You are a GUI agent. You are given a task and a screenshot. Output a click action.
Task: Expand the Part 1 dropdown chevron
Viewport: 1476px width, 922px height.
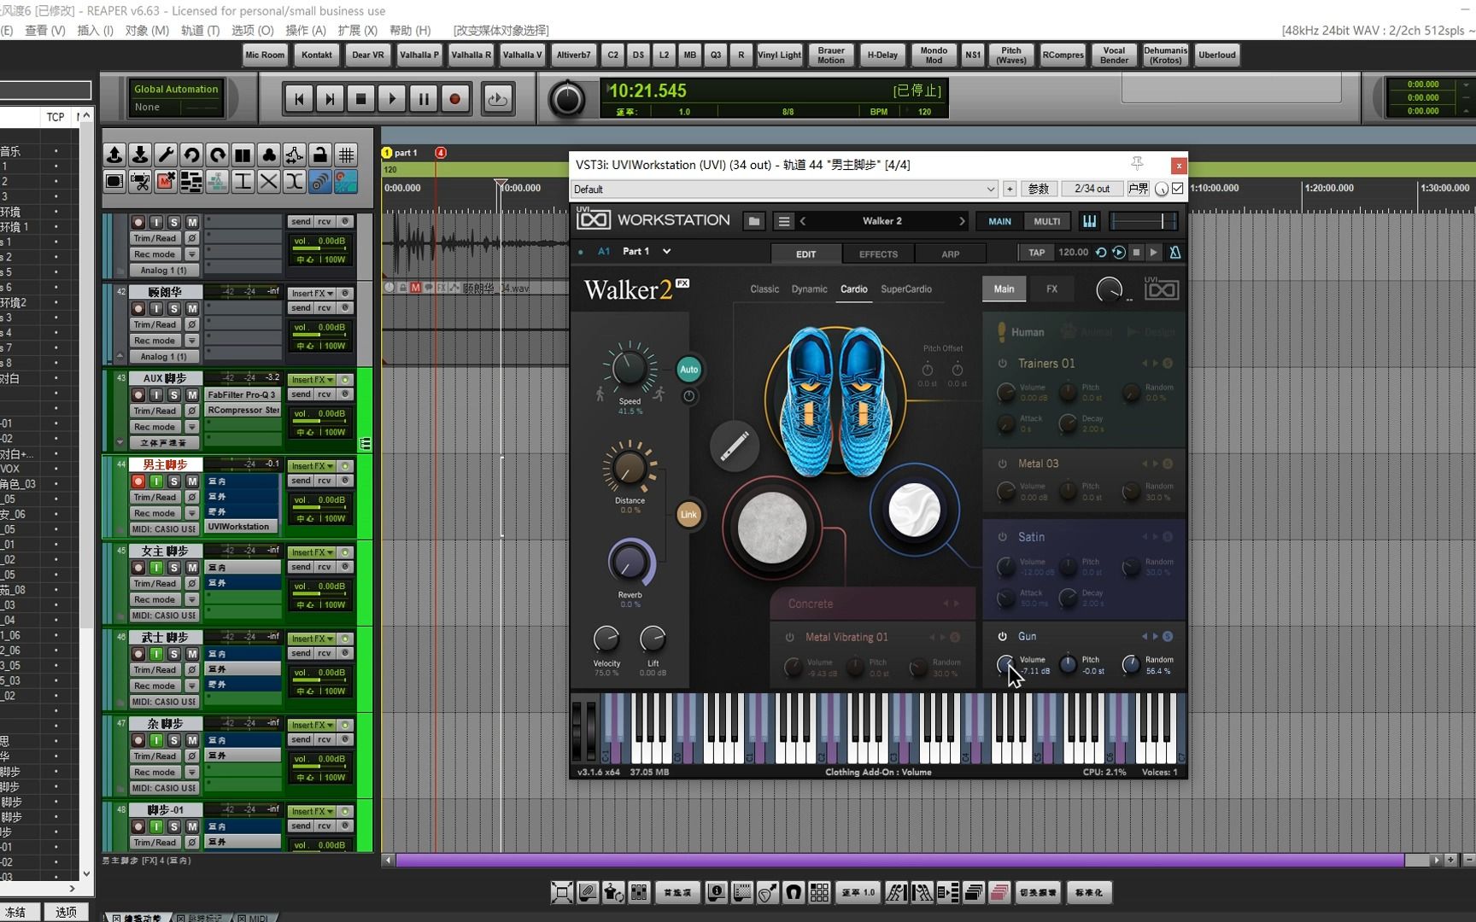(x=667, y=252)
